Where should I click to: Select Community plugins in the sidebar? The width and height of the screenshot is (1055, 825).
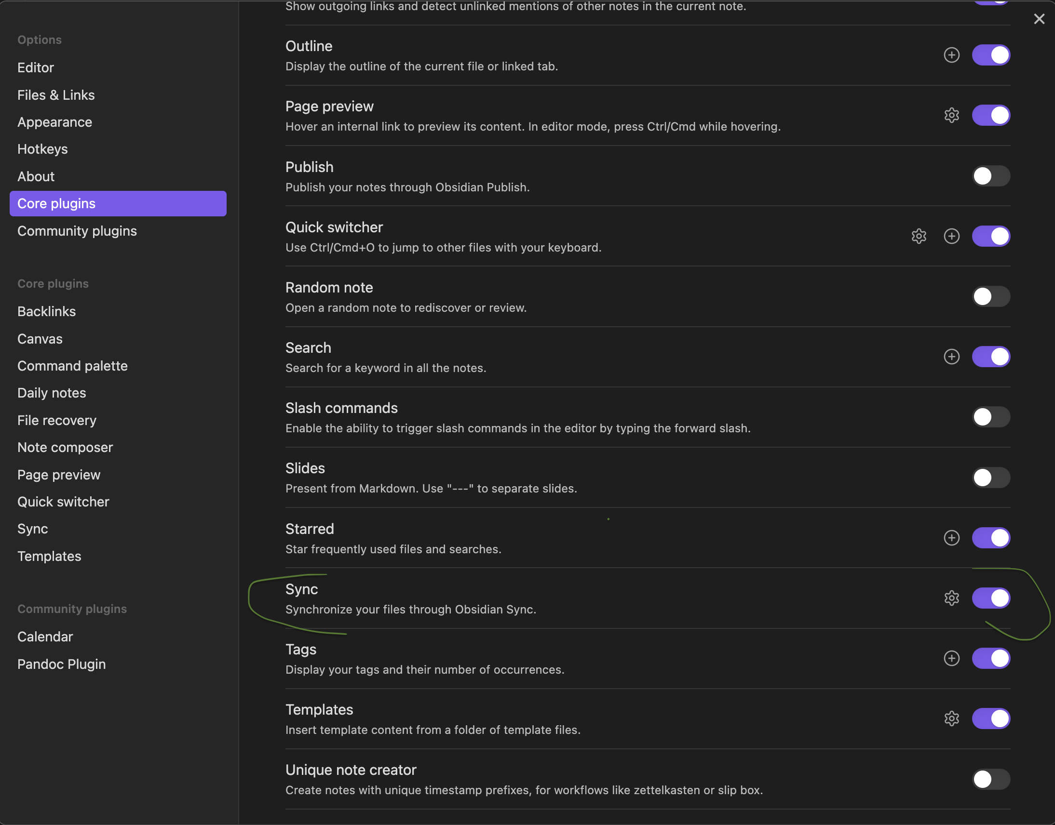pos(77,231)
